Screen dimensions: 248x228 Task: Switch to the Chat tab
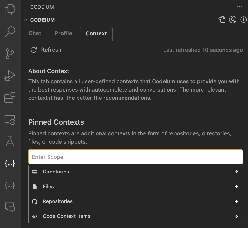click(35, 33)
